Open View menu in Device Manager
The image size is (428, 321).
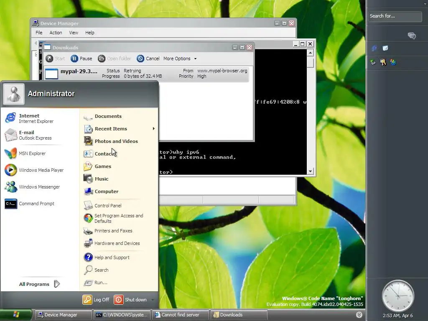tap(74, 33)
